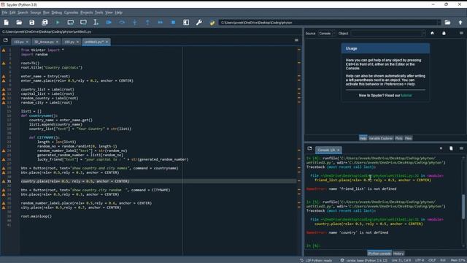Open the editor pane options menu

coord(296,40)
